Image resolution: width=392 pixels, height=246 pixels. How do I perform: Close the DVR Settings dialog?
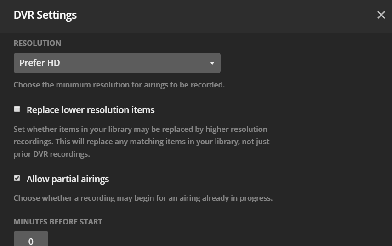(381, 15)
